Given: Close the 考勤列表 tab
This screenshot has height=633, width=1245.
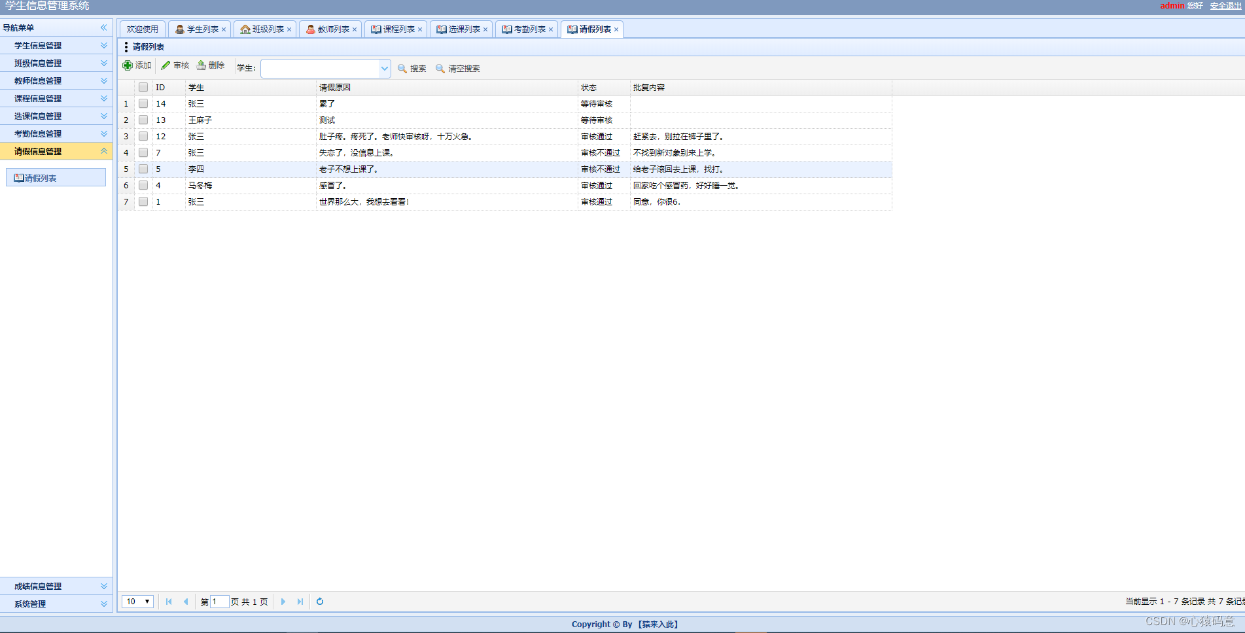Looking at the screenshot, I should tap(551, 29).
